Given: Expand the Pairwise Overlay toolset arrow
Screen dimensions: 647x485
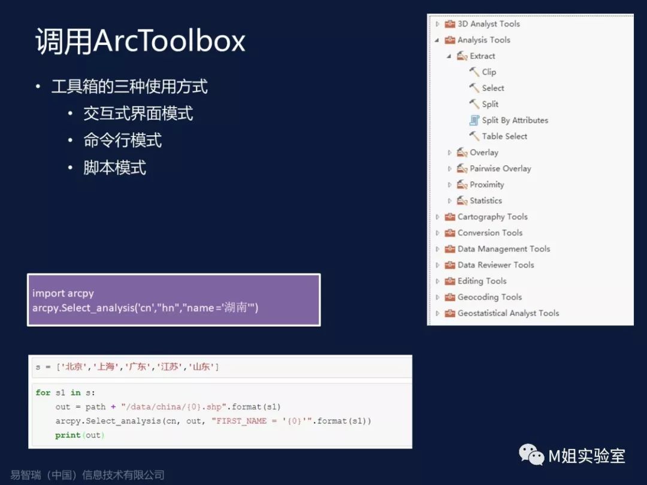Looking at the screenshot, I should (x=449, y=169).
